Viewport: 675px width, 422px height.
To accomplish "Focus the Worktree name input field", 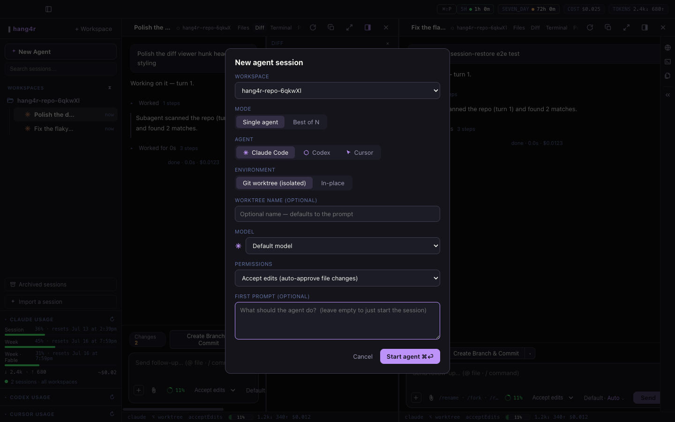I will 337,214.
